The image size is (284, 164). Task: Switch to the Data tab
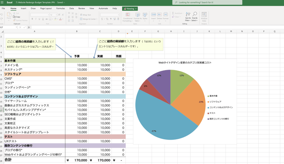(x=71, y=9)
